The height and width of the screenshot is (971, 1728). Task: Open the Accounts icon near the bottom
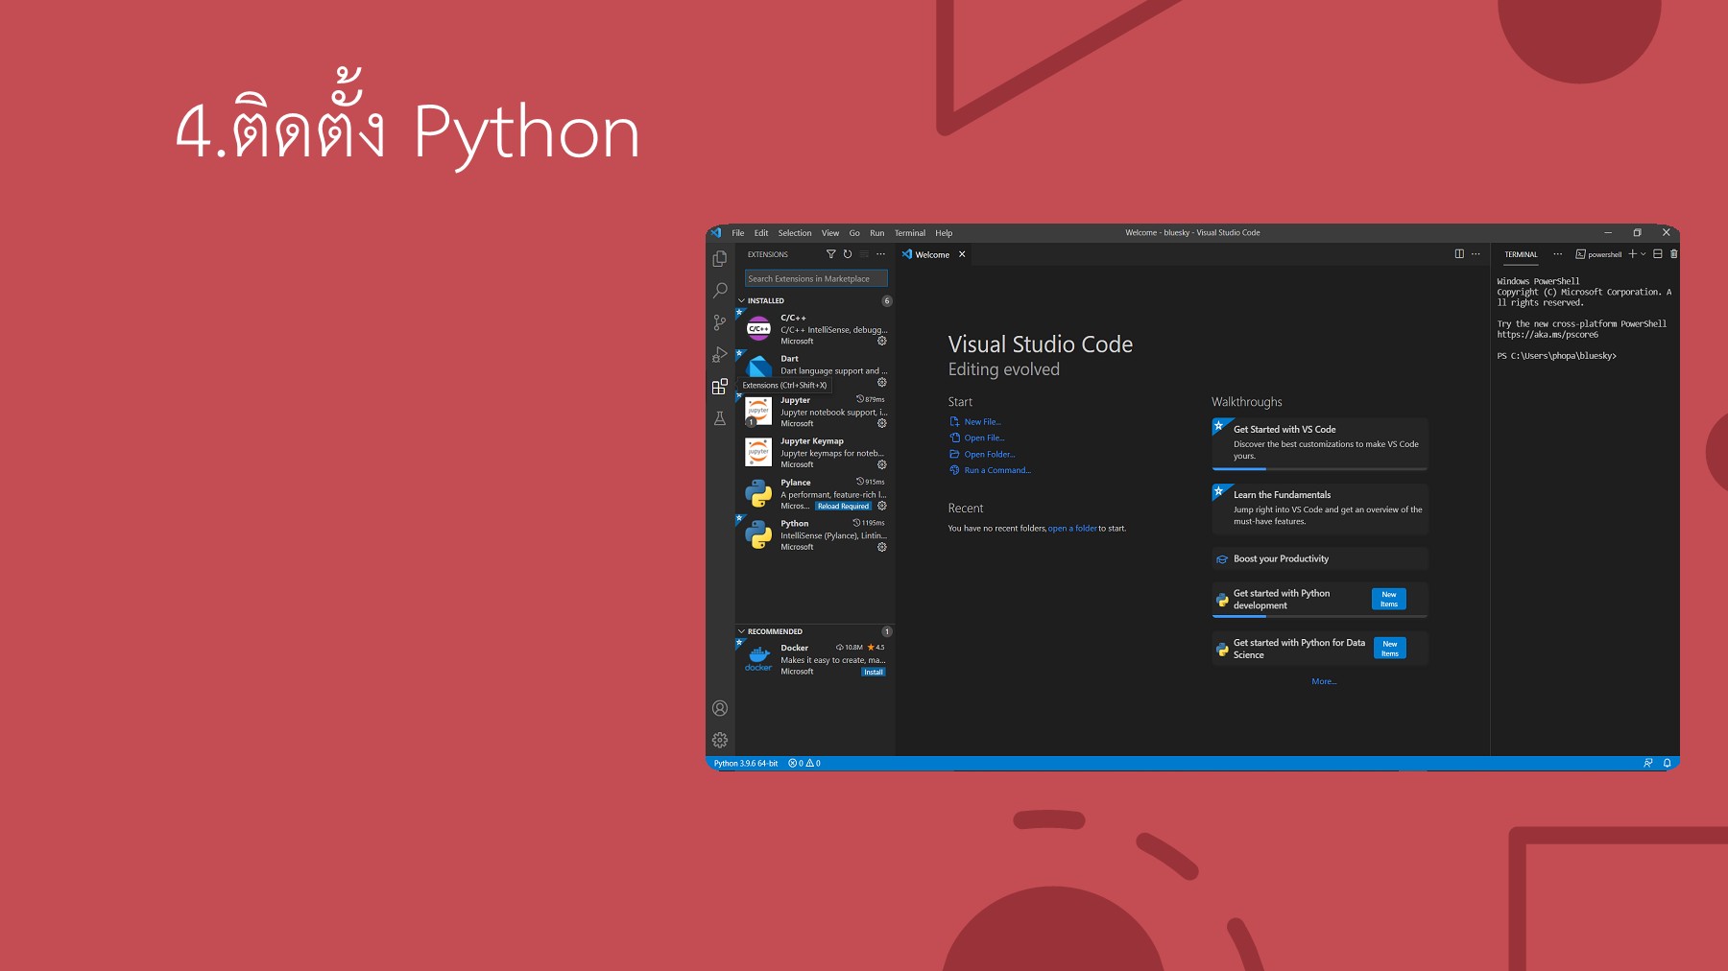tap(719, 708)
